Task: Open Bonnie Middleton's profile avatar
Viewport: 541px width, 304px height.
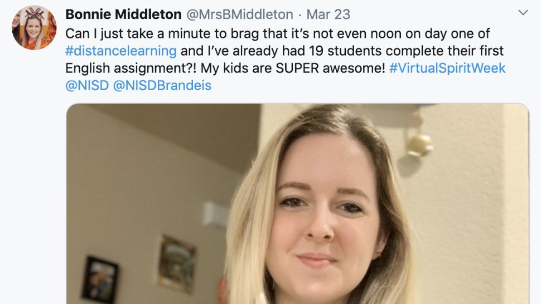Action: coord(34,28)
